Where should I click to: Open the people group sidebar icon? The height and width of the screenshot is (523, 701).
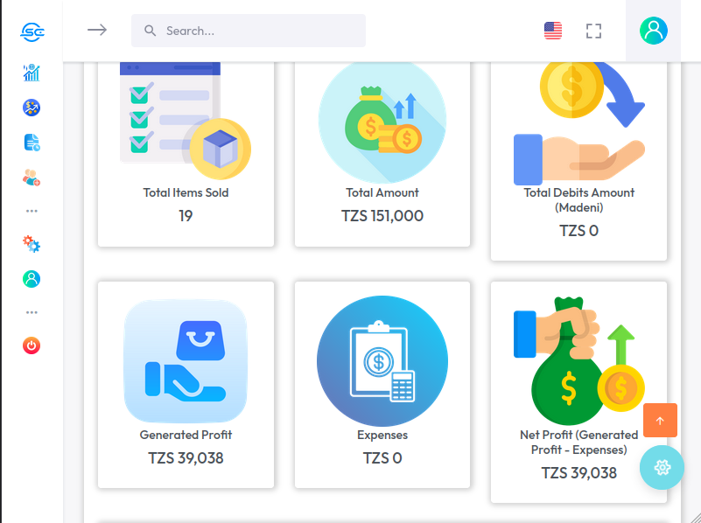click(x=32, y=178)
